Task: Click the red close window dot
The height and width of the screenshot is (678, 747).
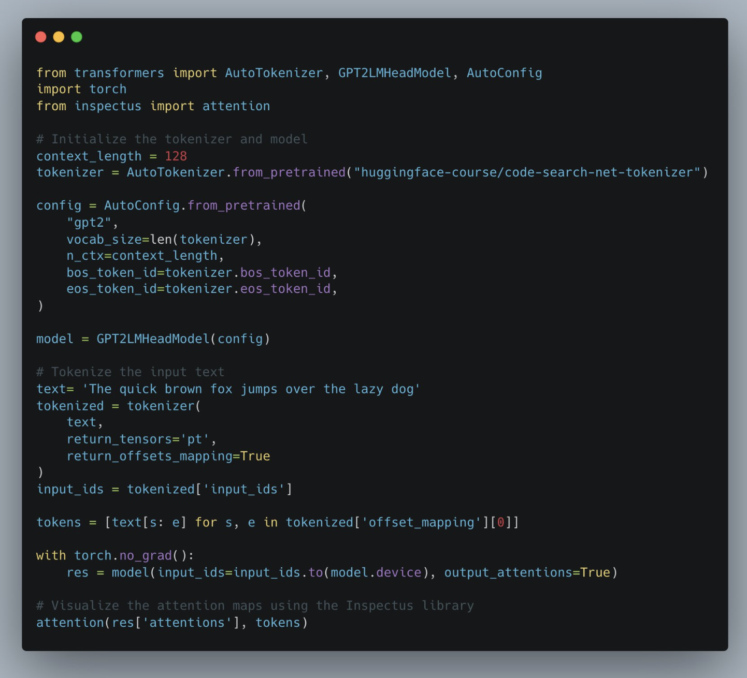Action: [40, 37]
